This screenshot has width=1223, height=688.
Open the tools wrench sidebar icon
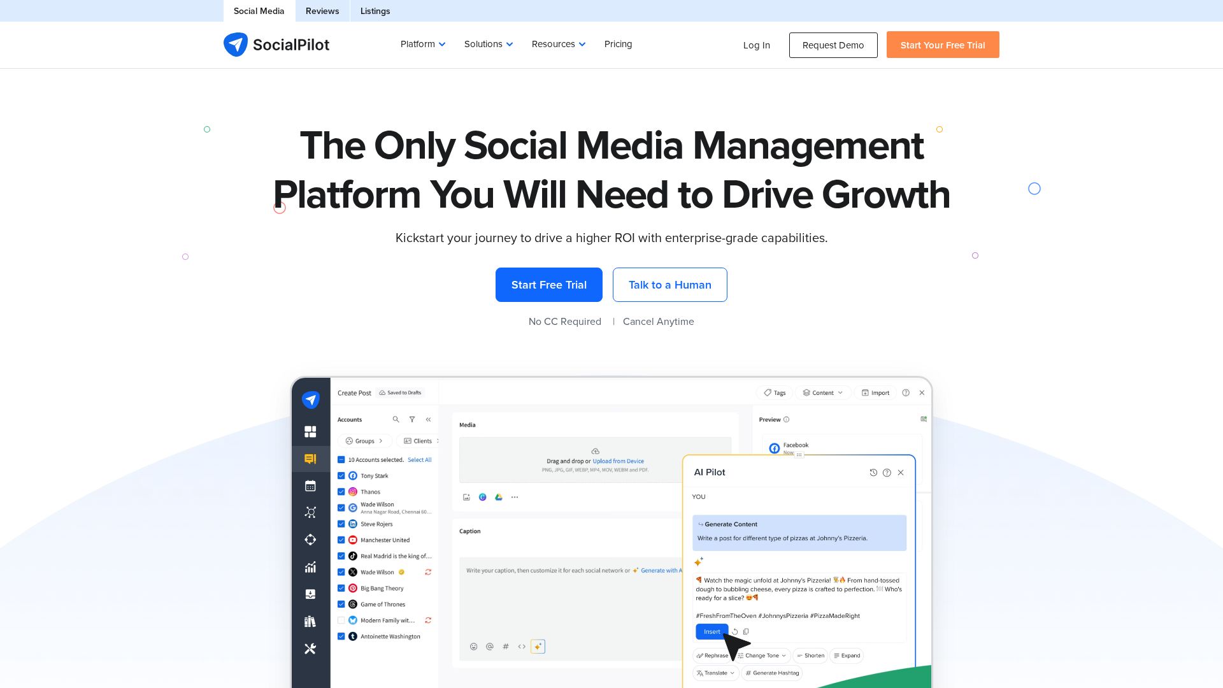[x=310, y=649]
